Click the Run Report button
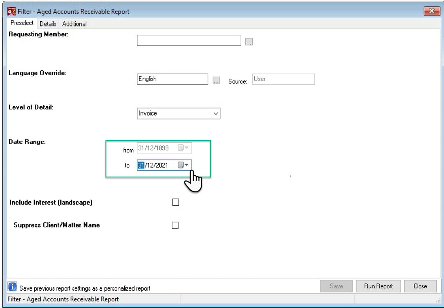Screen dimensions: 444x308 point(378,286)
